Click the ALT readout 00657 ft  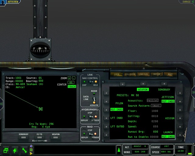click(140, 146)
